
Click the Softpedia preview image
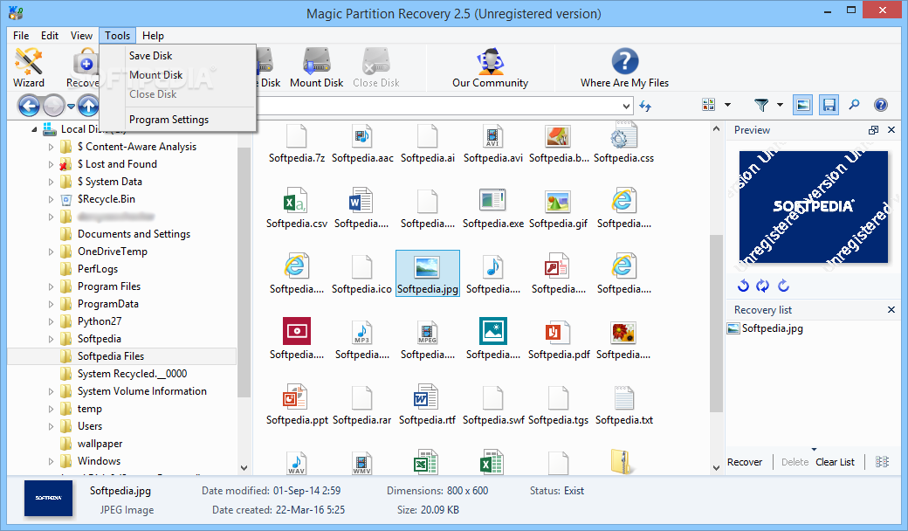click(813, 207)
